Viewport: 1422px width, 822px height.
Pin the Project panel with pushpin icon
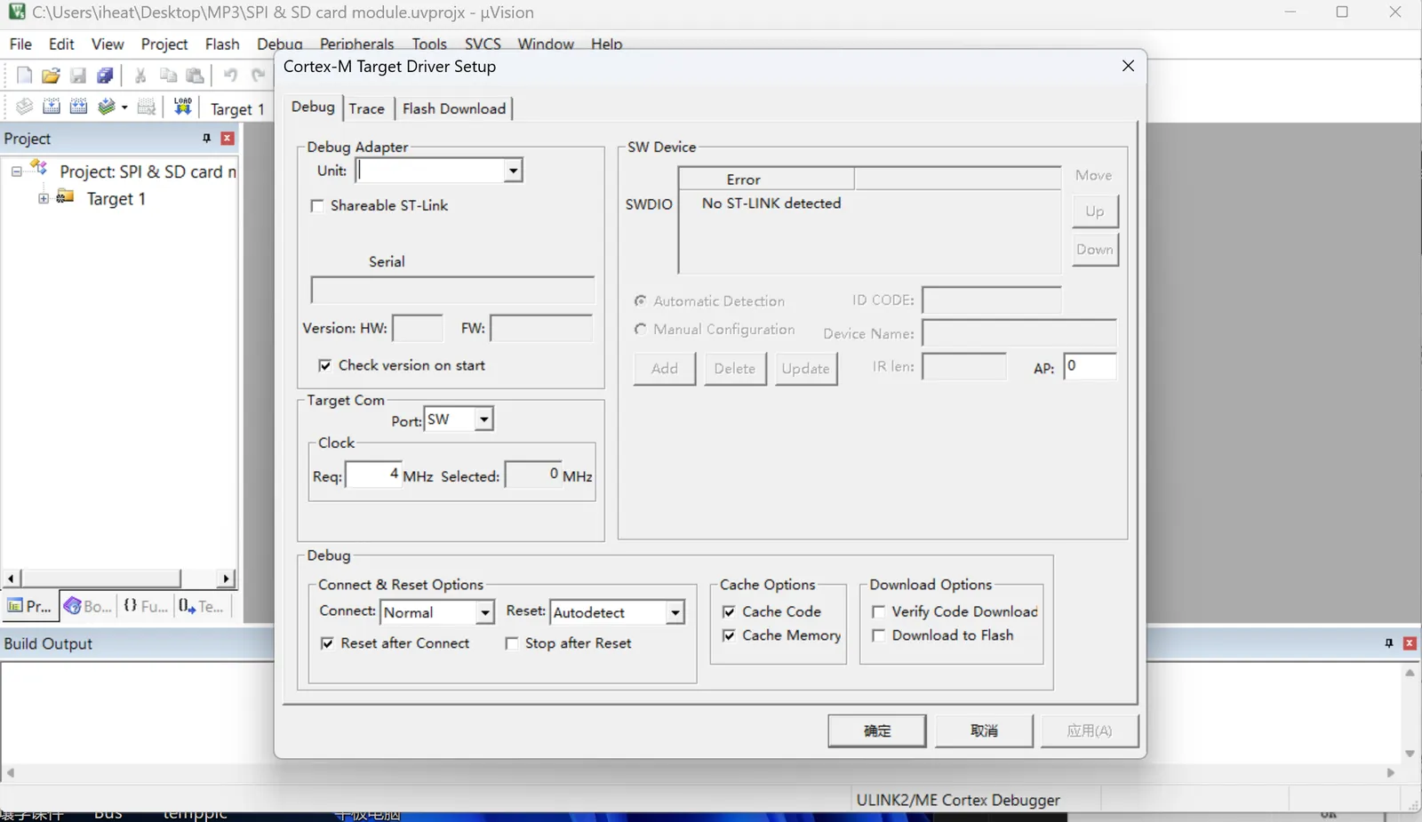[206, 138]
